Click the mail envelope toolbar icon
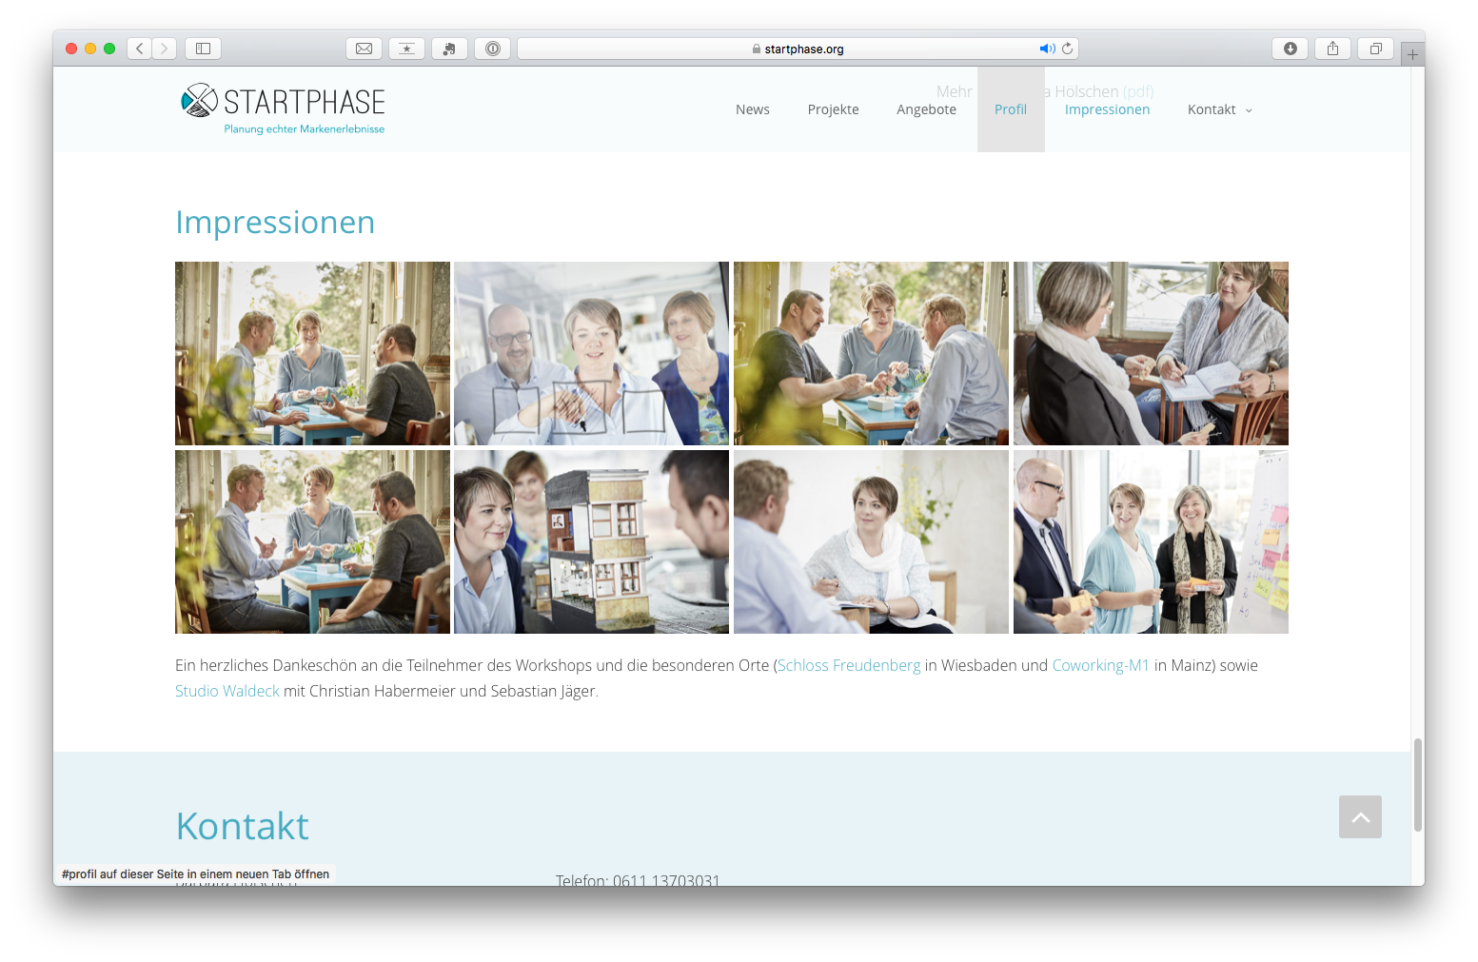Image resolution: width=1478 pixels, height=962 pixels. point(364,49)
